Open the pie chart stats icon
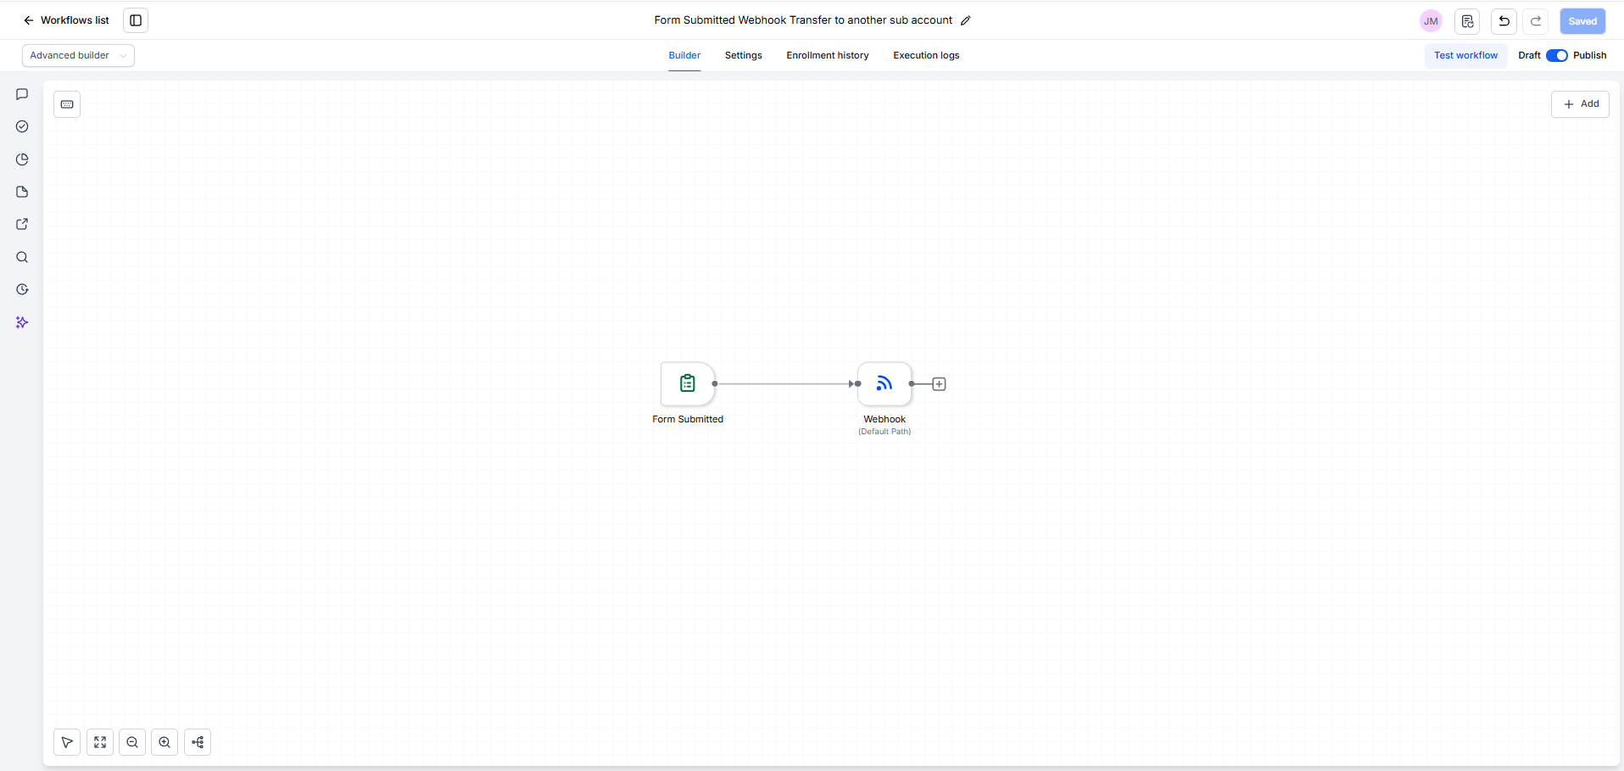This screenshot has height=771, width=1624. [x=22, y=159]
